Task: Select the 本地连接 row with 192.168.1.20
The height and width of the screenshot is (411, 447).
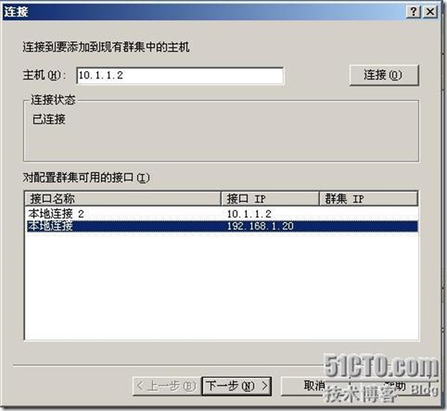Action: pos(221,226)
